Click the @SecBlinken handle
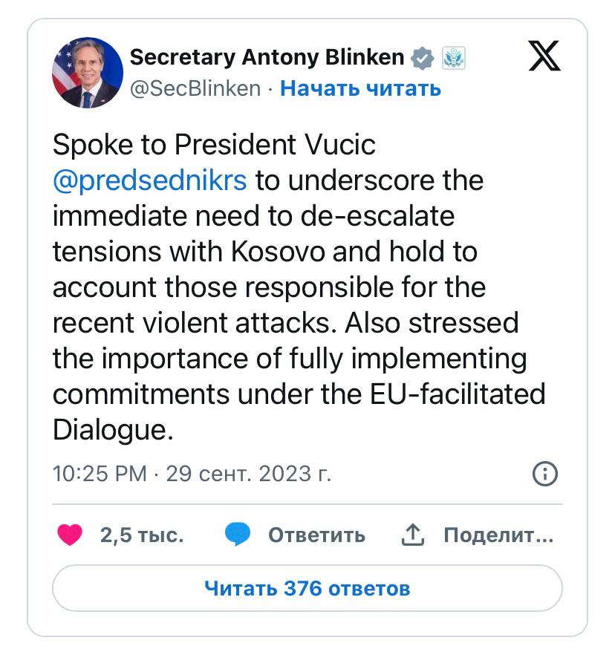 coord(195,88)
